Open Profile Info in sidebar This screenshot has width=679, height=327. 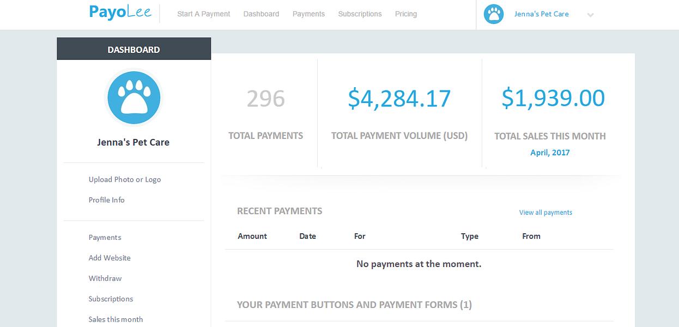point(107,200)
